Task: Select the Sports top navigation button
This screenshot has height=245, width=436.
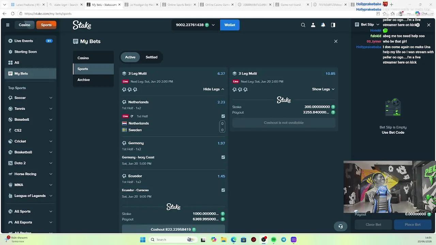Action: [46, 25]
